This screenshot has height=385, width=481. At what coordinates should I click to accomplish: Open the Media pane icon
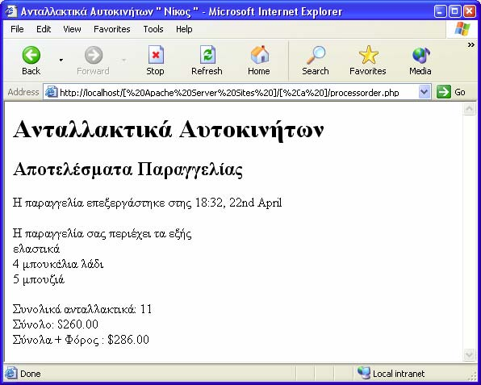click(420, 56)
